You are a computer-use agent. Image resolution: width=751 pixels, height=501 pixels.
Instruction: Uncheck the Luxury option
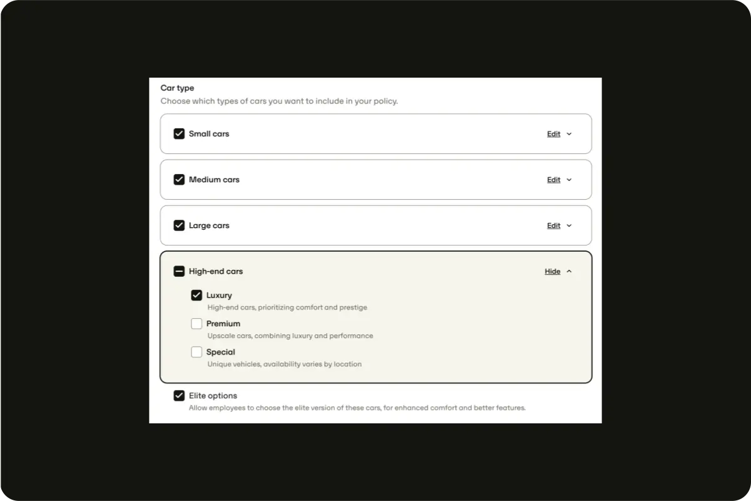tap(197, 295)
